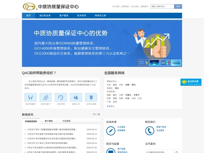Click 新闻资讯 header link
This screenshot has height=153, width=204.
[145, 7]
